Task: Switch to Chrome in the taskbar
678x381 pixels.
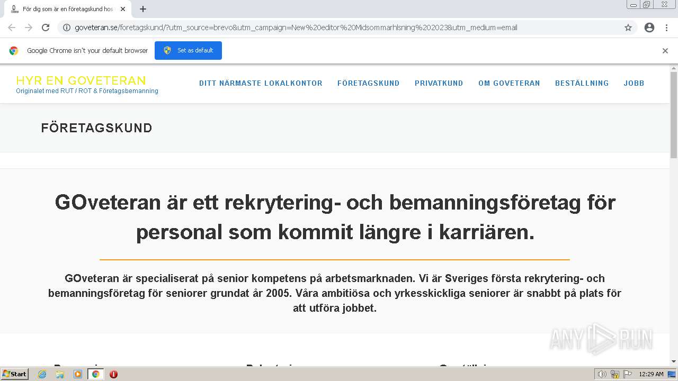Action: pyautogui.click(x=96, y=374)
